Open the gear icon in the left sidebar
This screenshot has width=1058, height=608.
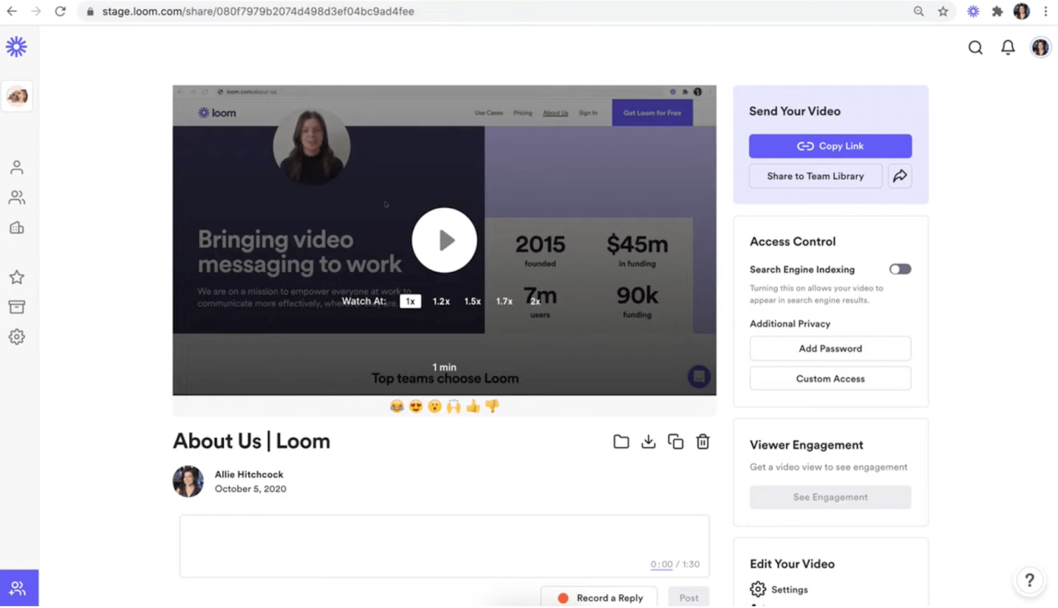17,337
